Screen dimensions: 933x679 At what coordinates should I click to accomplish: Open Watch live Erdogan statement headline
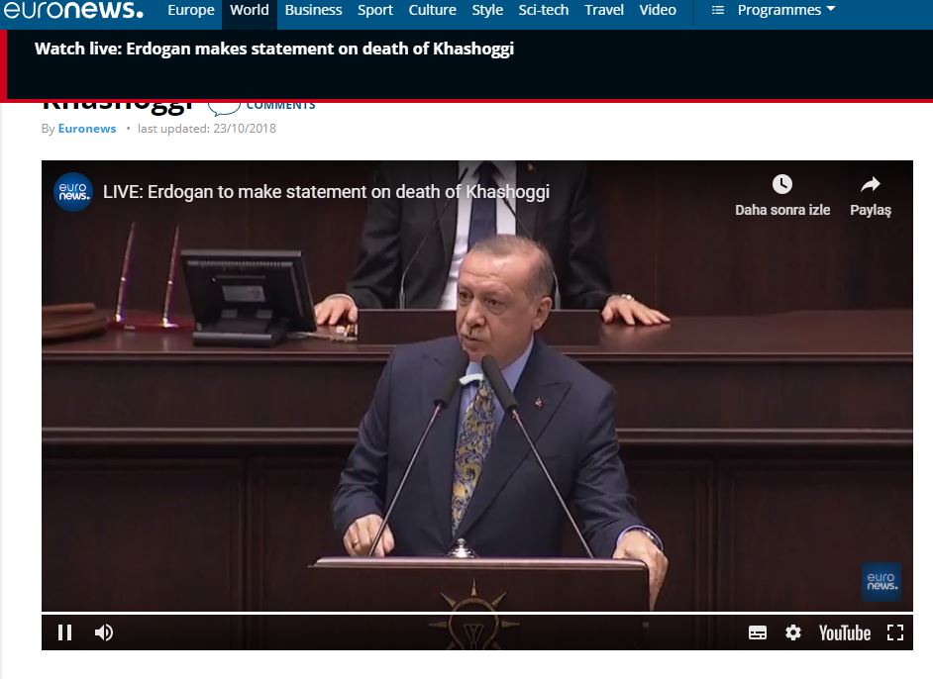(274, 48)
